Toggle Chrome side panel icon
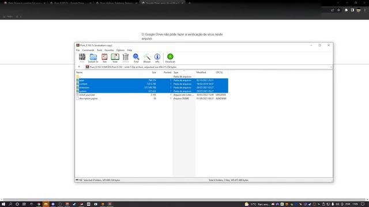The height and width of the screenshot is (207, 369). pyautogui.click(x=352, y=10)
